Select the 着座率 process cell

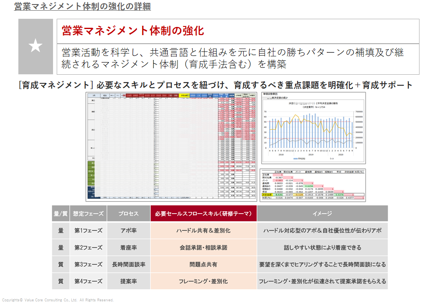(x=129, y=247)
